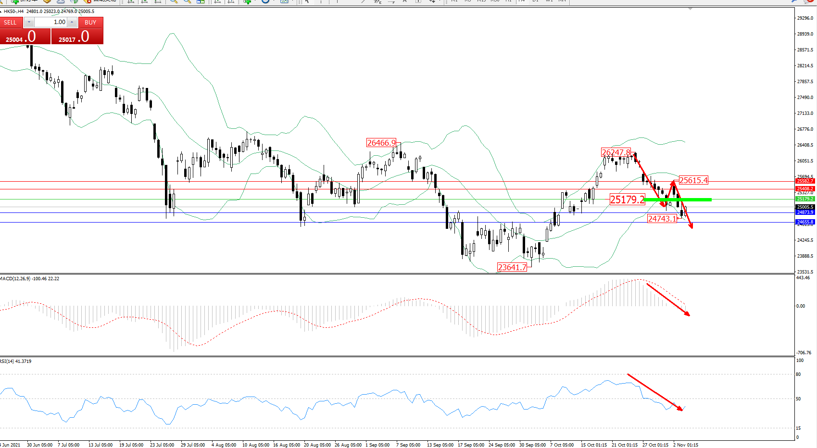Click the chart shift triangle marker
The width and height of the screenshot is (817, 448).
click(x=691, y=9)
